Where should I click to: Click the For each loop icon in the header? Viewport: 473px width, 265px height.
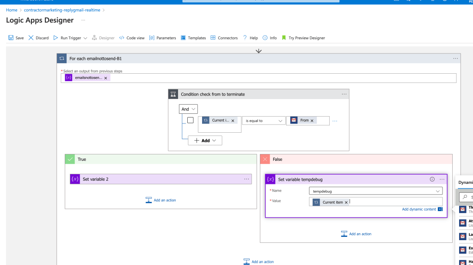coord(62,59)
